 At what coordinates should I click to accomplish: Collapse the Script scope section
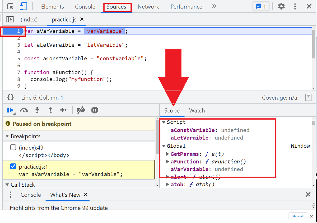(x=164, y=122)
